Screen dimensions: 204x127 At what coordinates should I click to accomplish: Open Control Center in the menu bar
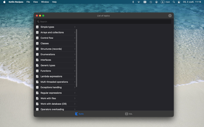pyautogui.click(x=179, y=2)
